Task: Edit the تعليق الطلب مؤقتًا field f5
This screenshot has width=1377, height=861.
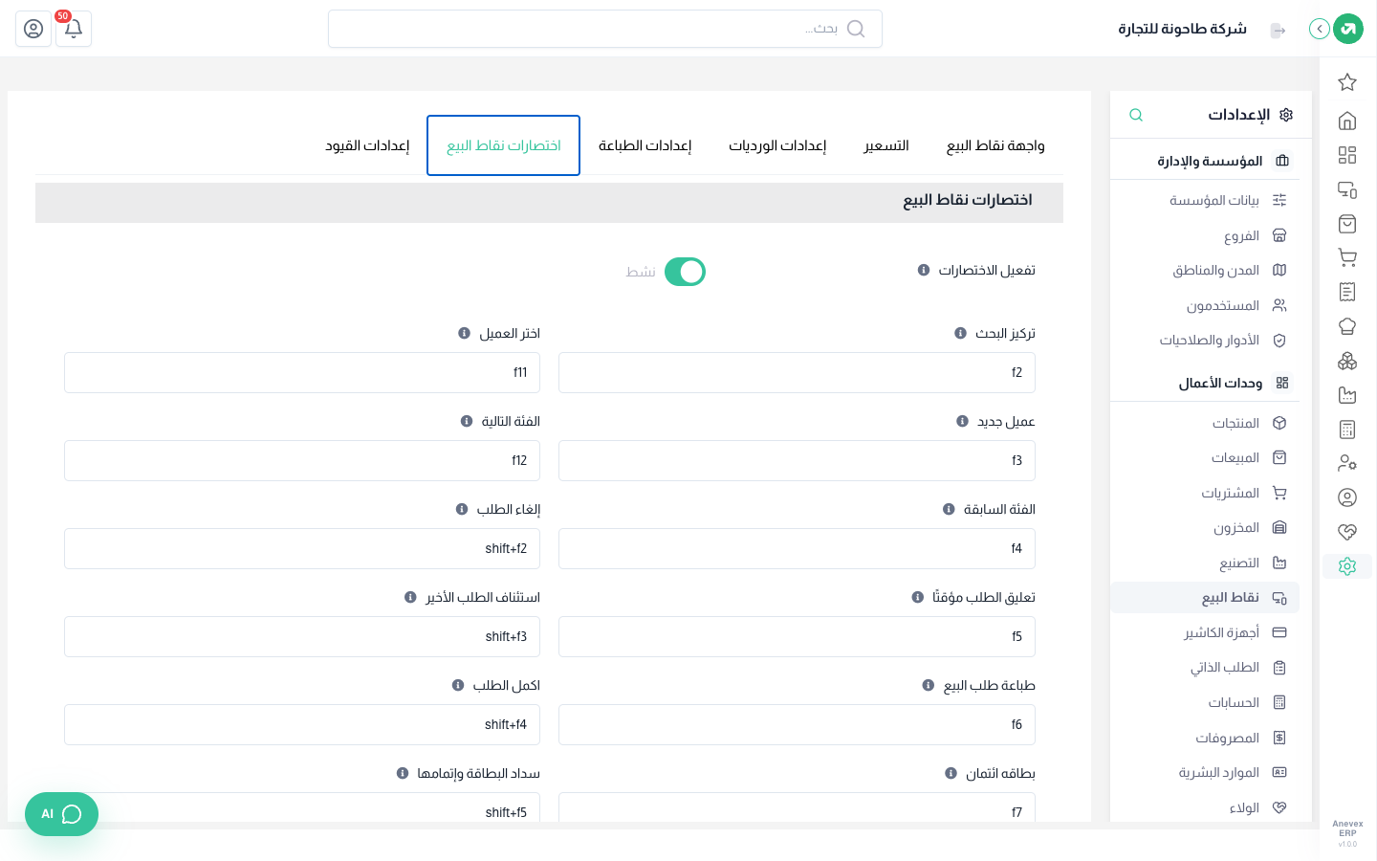Action: pyautogui.click(x=797, y=636)
